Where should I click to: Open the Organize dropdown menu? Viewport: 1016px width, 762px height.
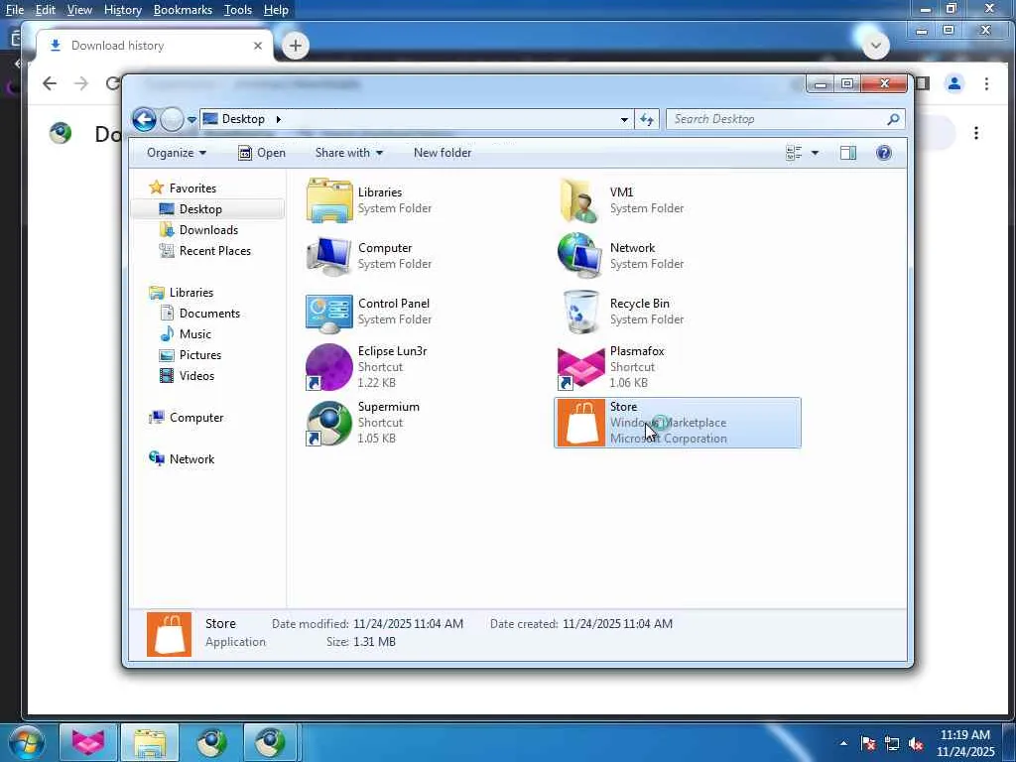(177, 153)
